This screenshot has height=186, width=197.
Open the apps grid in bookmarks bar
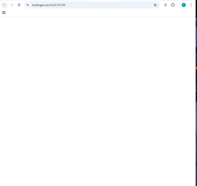pos(4,13)
